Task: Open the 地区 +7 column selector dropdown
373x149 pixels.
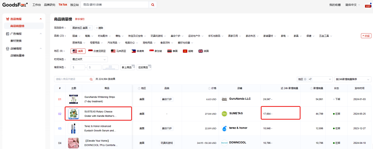Action: tap(314, 79)
